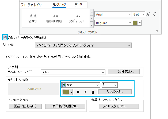Select the 地形/自然地 label style preset

pyautogui.click(x=55, y=18)
